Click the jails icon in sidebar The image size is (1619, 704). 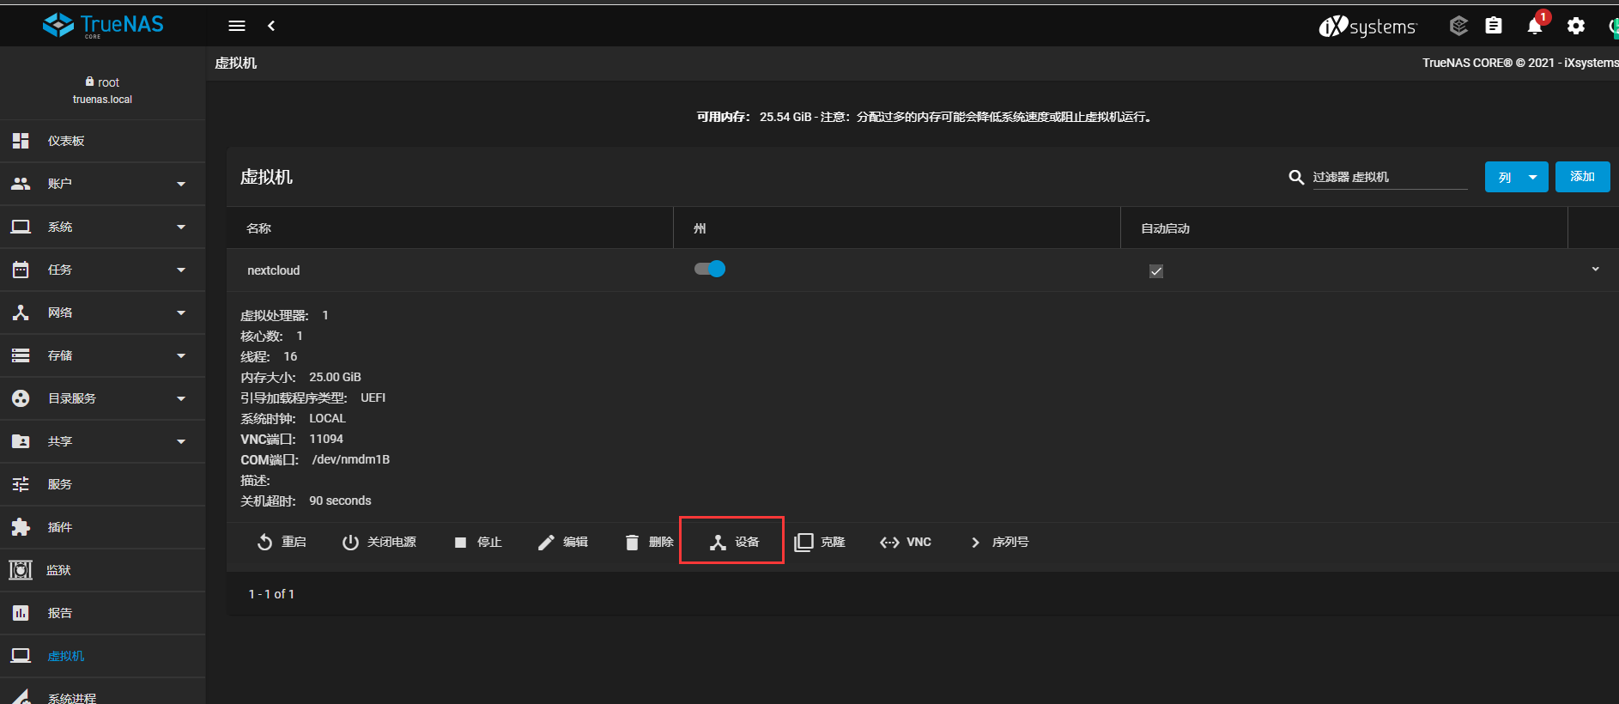[21, 570]
